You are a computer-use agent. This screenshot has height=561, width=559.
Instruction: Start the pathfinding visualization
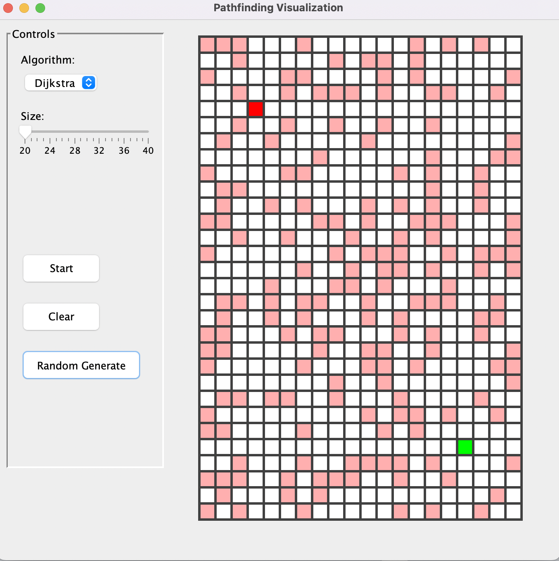tap(61, 268)
